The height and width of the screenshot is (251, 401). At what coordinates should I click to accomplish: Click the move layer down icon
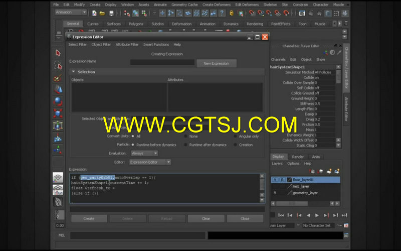pyautogui.click(x=320, y=171)
